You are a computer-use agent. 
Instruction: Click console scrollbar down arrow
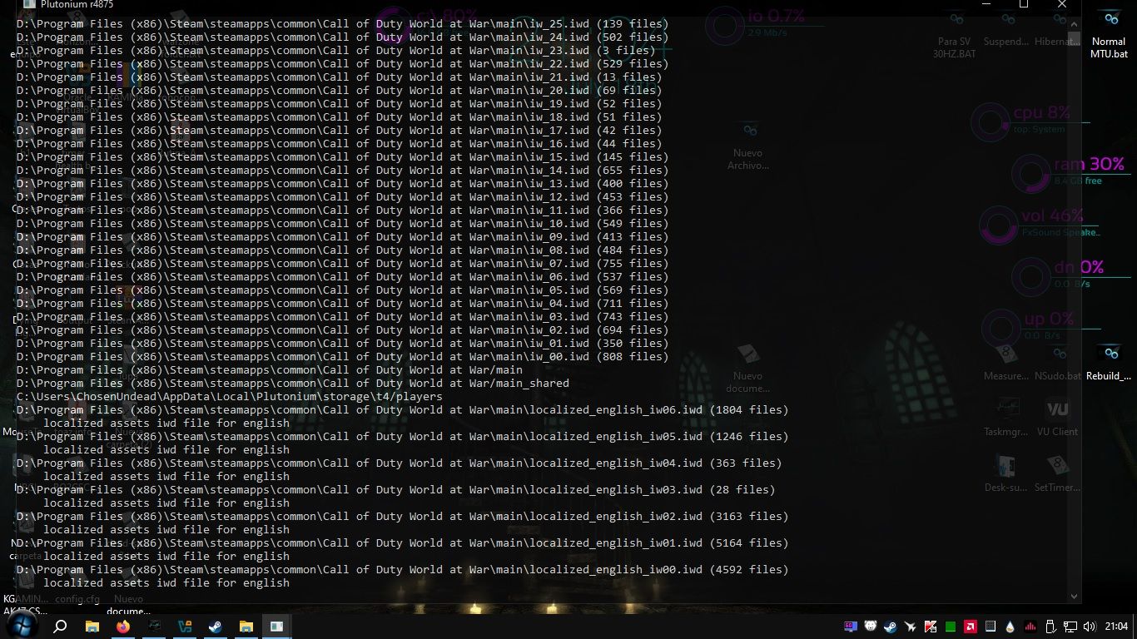[1074, 596]
